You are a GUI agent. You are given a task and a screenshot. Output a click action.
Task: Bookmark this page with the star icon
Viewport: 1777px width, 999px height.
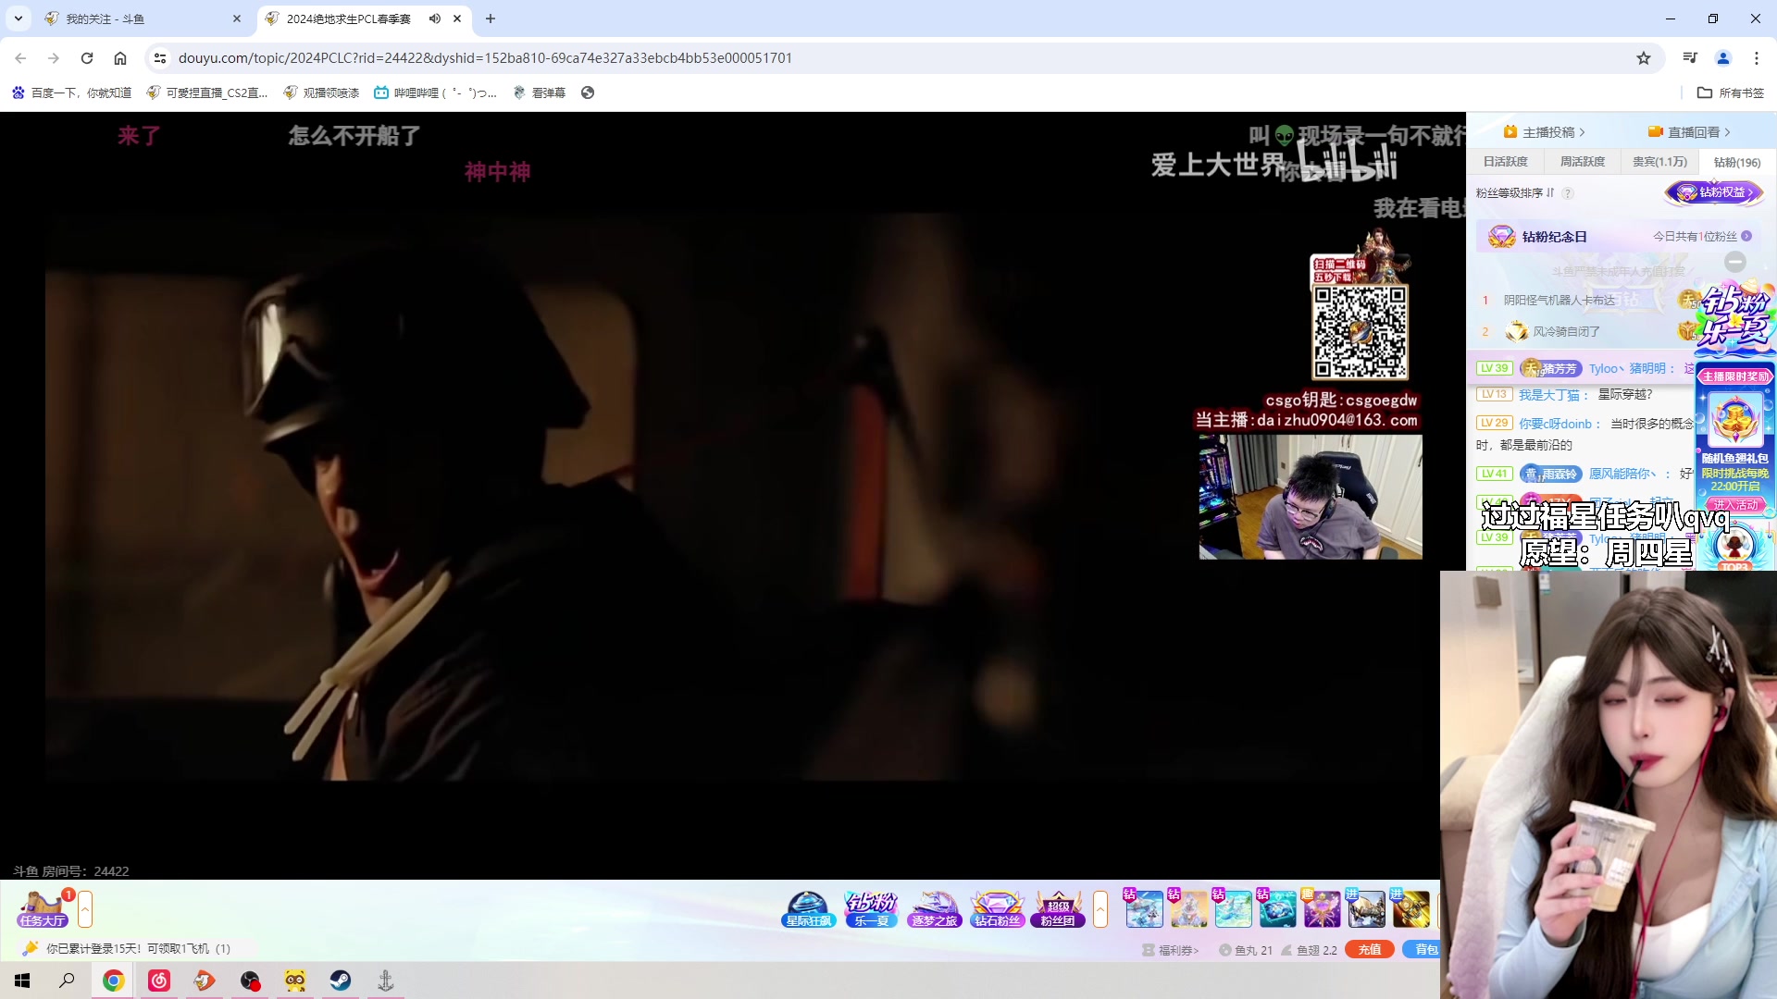click(1643, 57)
